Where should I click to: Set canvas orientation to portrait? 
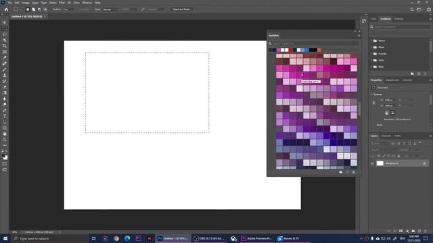pos(386,113)
